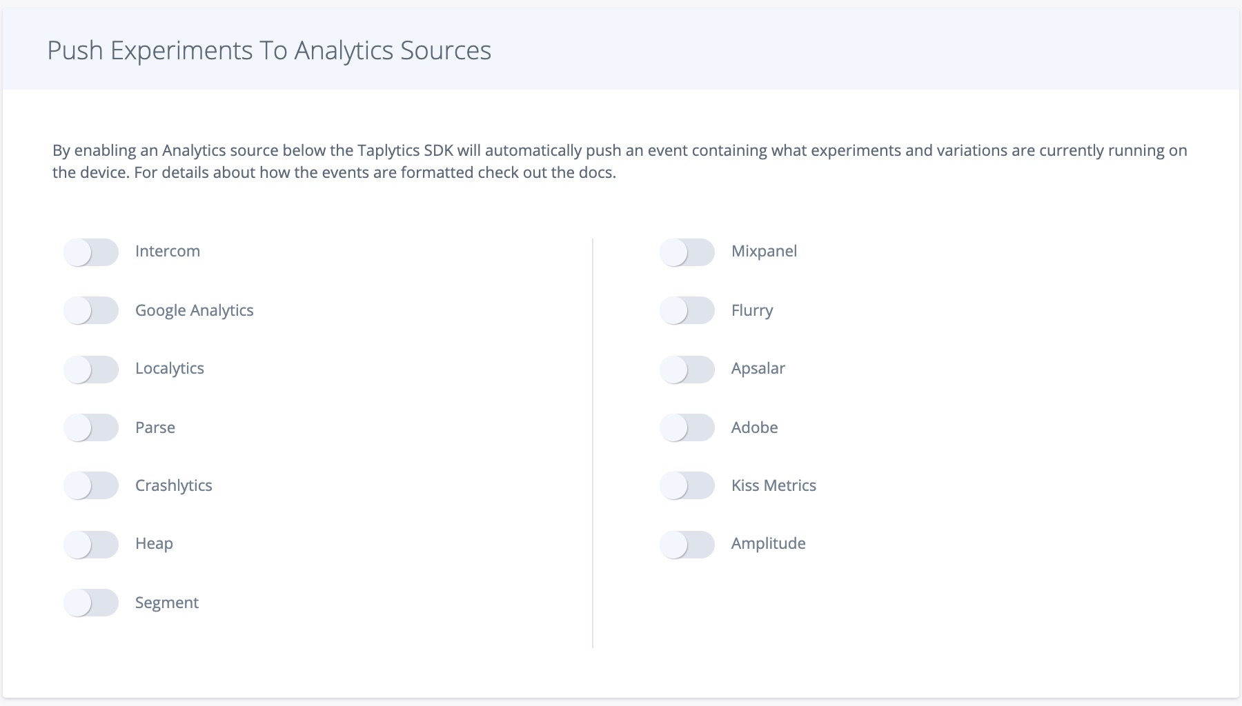Turn on the Mixpanel toggle
1242x706 pixels.
coord(687,252)
